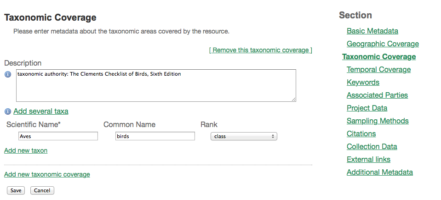Click the Add several taxa link
This screenshot has height=200, width=441.
point(41,111)
